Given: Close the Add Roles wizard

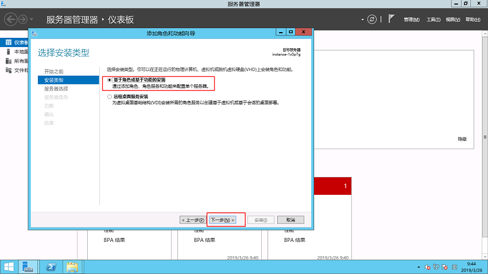Looking at the screenshot, I should 304,32.
